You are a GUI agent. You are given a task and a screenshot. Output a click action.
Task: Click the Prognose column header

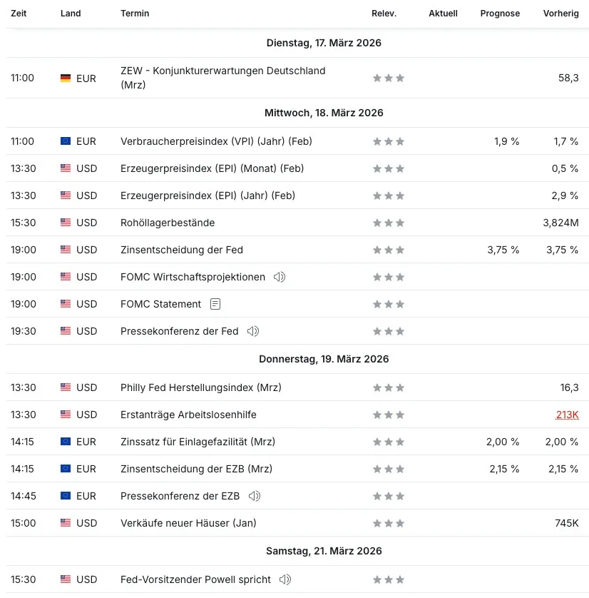(500, 14)
